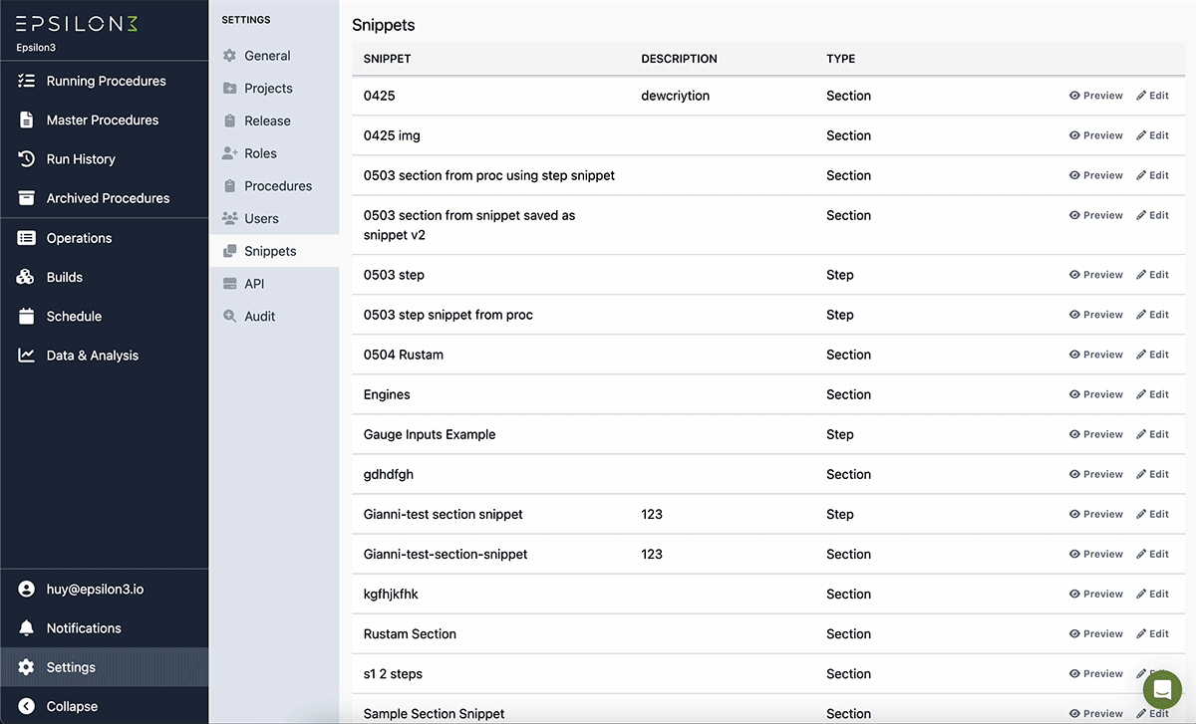Click the eye icon for gdhdfgh
The image size is (1196, 724).
point(1074,474)
